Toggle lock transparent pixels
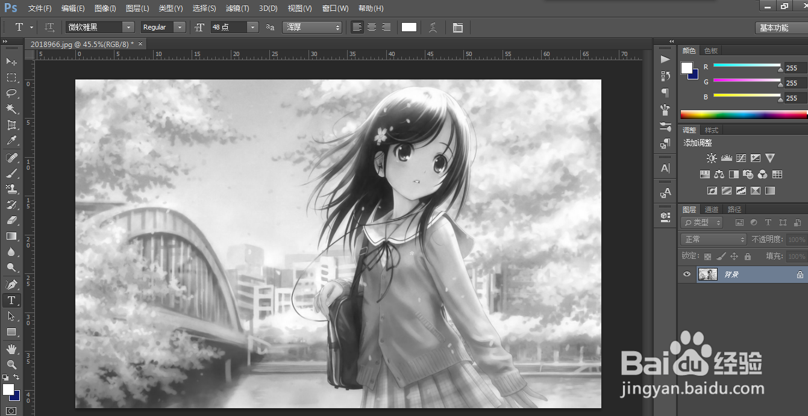 [707, 256]
